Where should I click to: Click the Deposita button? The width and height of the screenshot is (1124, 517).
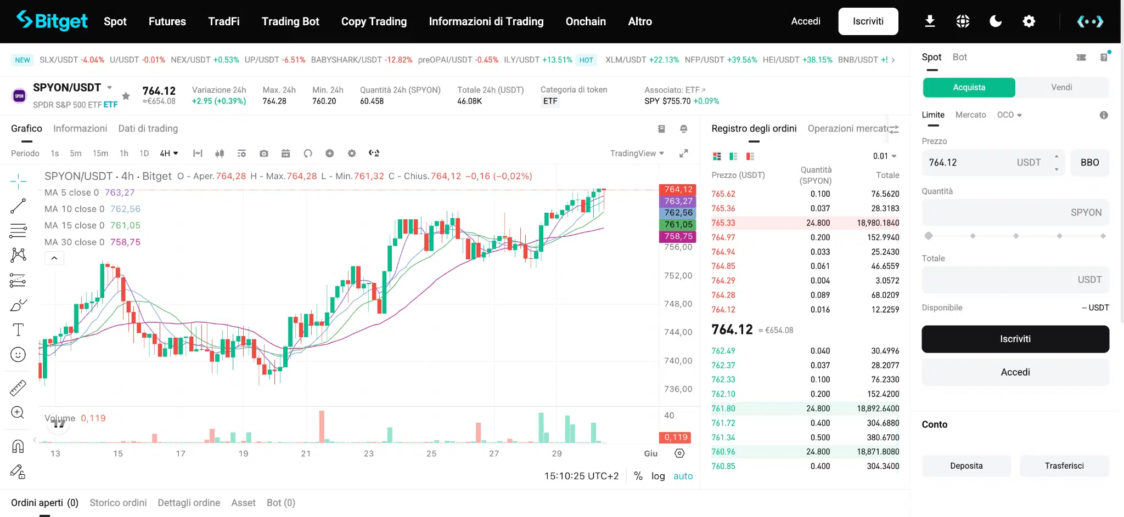966,466
